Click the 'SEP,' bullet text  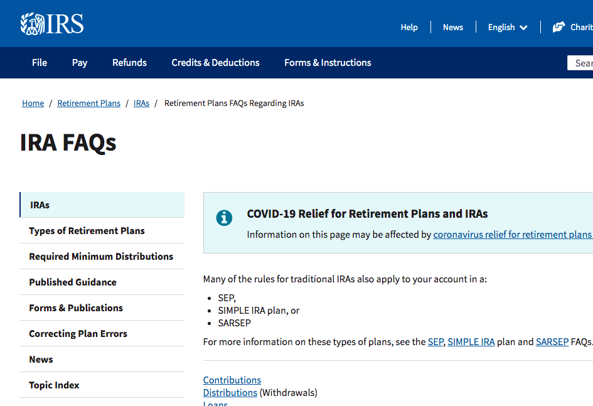(x=227, y=298)
